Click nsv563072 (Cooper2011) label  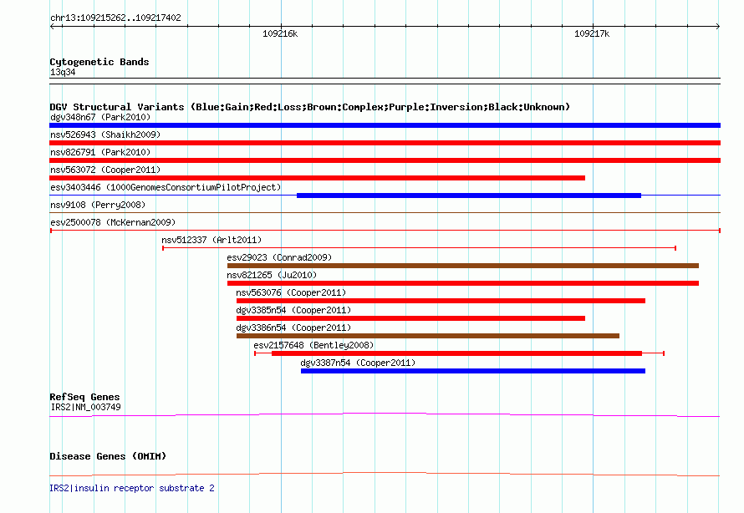[105, 170]
